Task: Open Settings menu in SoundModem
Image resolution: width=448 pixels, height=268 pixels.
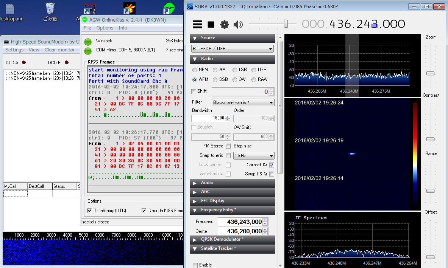Action: click(x=14, y=50)
